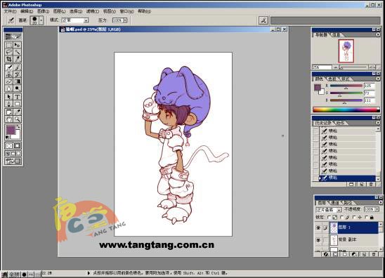Select the Eraser tool
The width and height of the screenshot is (385, 278).
9,81
